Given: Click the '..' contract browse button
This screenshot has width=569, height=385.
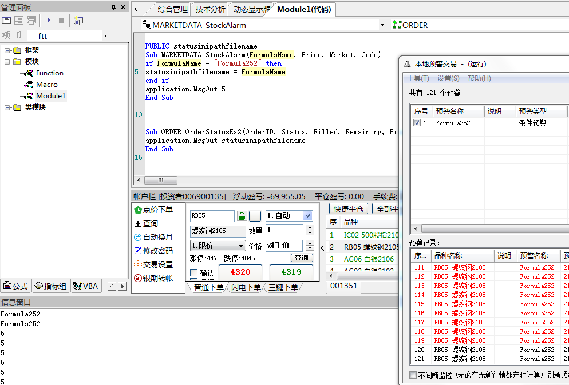Looking at the screenshot, I should 255,216.
